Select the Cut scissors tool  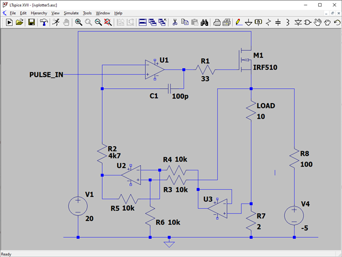[x=175, y=23]
